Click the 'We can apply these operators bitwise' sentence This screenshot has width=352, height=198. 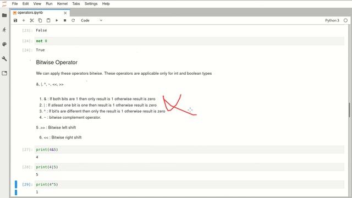point(124,73)
